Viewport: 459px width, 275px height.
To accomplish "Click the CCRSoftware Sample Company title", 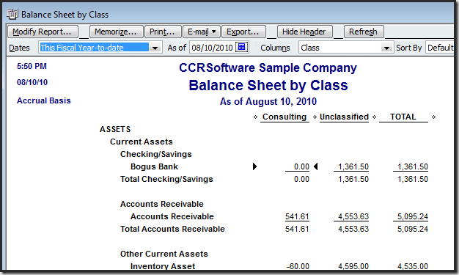I will pyautogui.click(x=268, y=67).
